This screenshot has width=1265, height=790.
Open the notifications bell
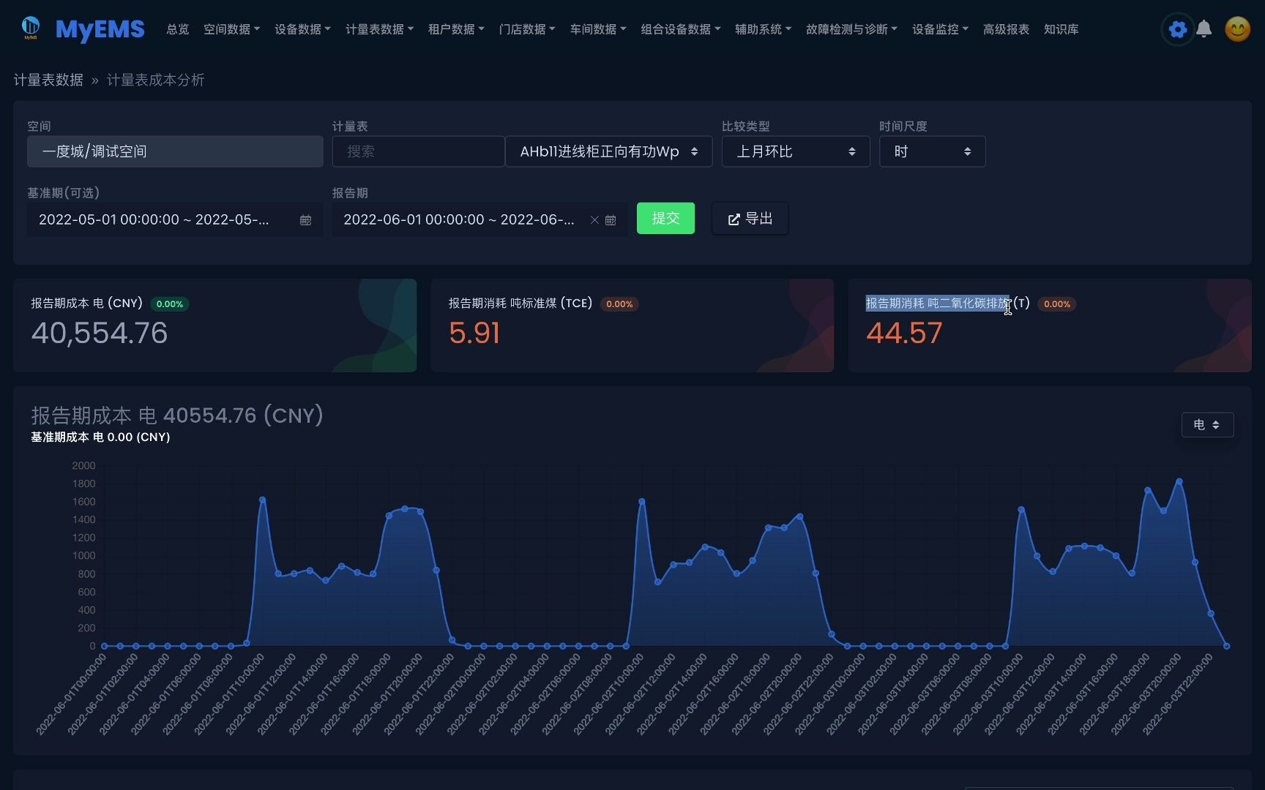[1204, 29]
